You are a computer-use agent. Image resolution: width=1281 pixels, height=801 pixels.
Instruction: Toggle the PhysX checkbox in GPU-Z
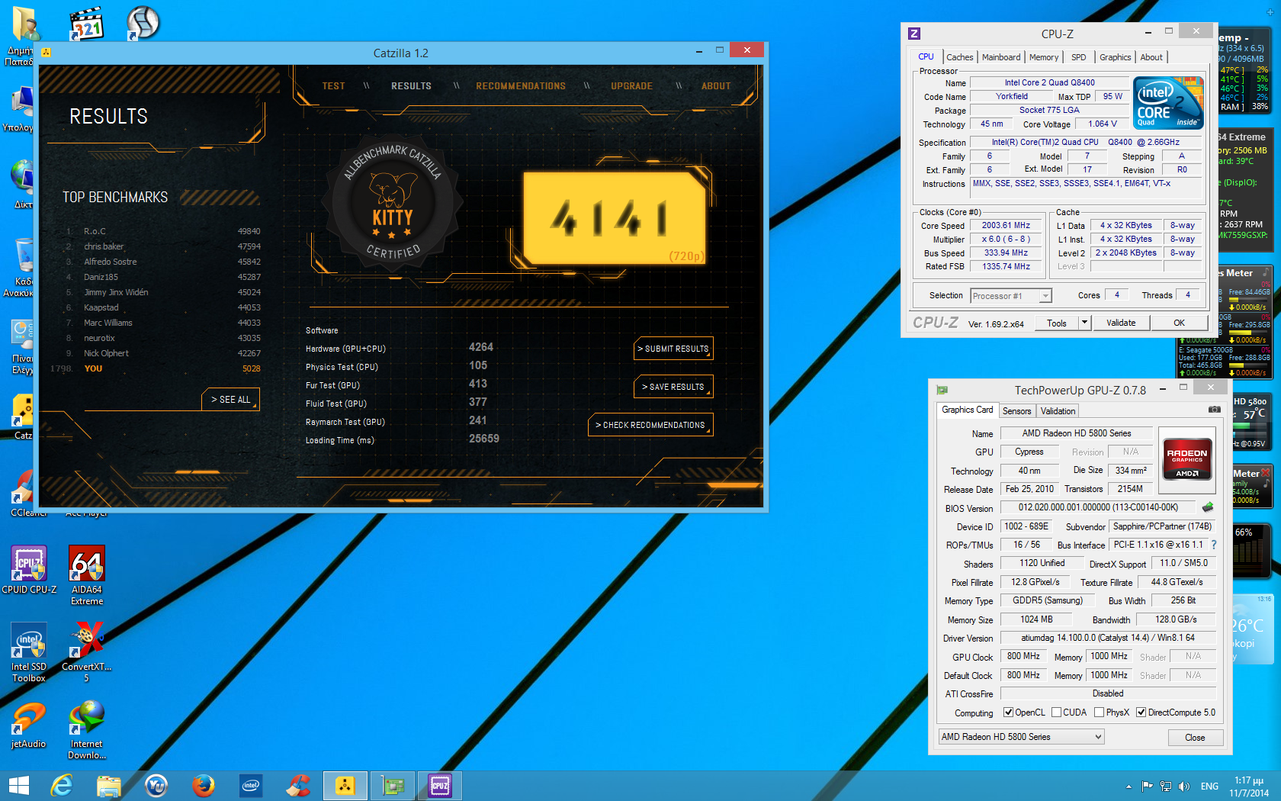1099,713
